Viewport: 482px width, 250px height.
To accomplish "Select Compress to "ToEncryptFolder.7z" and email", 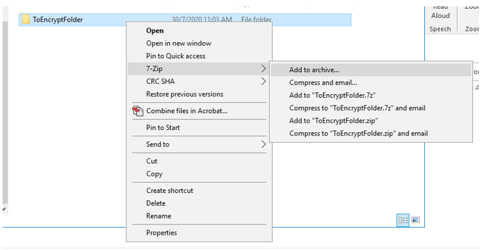I will pyautogui.click(x=371, y=108).
